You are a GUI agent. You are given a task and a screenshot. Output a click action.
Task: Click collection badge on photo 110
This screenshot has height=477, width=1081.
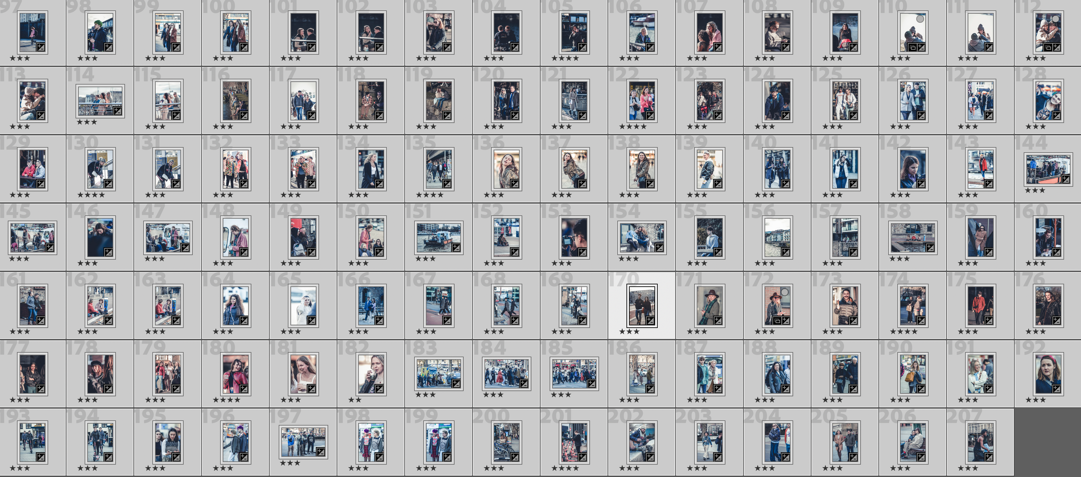coord(912,48)
